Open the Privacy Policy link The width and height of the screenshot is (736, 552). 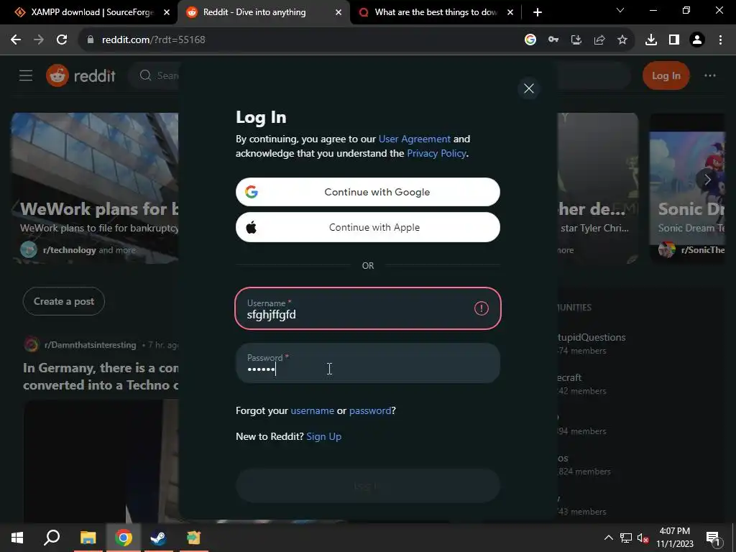pos(436,153)
